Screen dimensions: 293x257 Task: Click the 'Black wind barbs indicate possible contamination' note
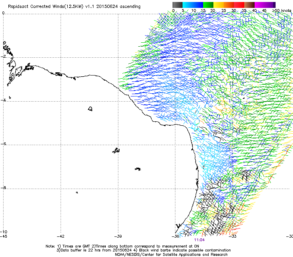(x=185, y=250)
